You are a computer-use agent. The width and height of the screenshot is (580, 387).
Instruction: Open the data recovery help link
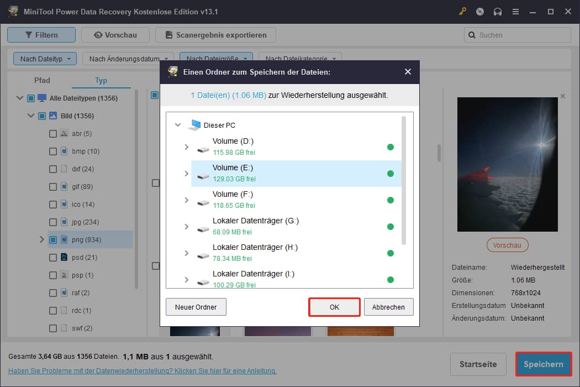(x=143, y=371)
